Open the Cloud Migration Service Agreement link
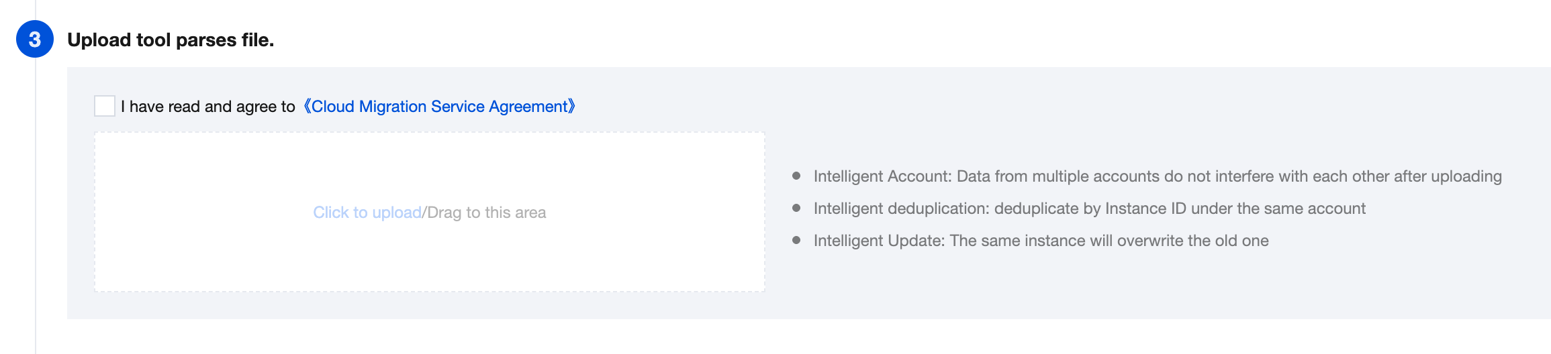 pyautogui.click(x=440, y=107)
